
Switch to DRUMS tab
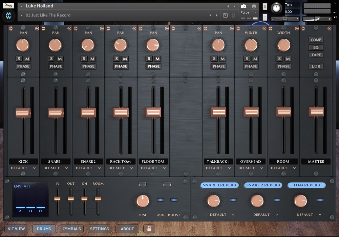(44, 229)
